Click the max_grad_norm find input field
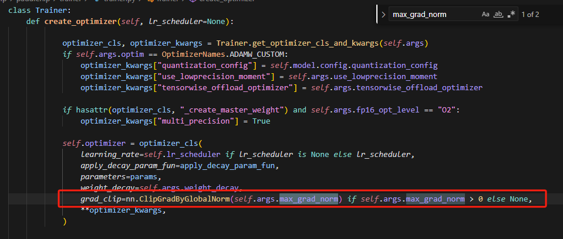This screenshot has height=239, width=563. pos(431,14)
